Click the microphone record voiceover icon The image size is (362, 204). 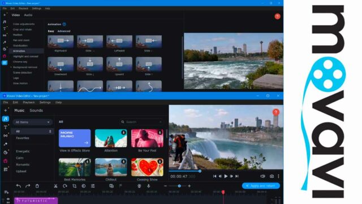click(149, 186)
